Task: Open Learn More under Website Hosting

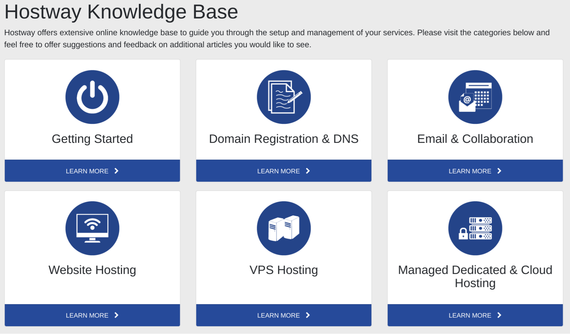Action: coord(92,315)
